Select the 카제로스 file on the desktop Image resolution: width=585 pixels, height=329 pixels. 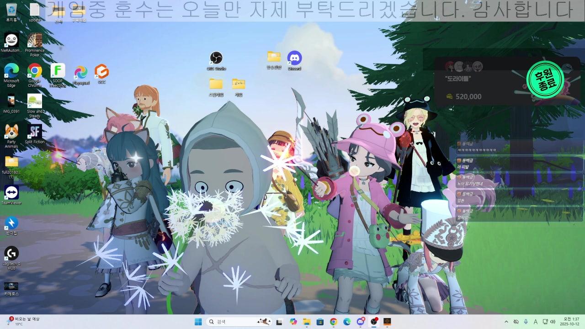coord(11,288)
